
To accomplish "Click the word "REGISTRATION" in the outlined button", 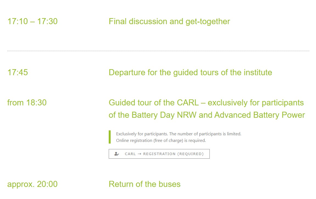I will tap(159, 154).
